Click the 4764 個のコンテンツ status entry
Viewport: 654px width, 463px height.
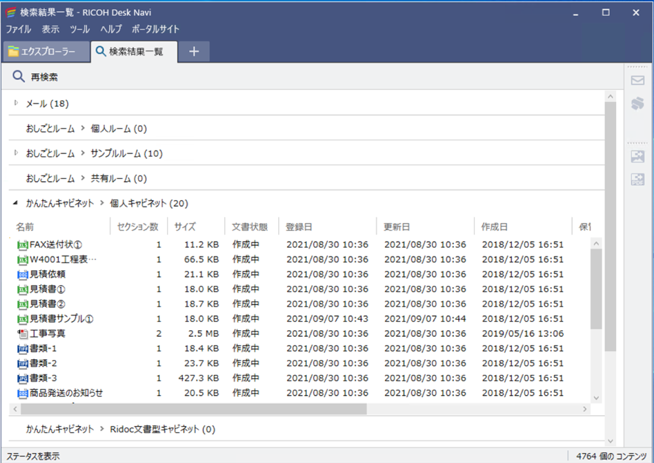tap(611, 456)
